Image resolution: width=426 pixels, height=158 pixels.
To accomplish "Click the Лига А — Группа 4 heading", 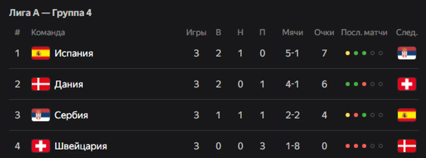I will pos(50,13).
